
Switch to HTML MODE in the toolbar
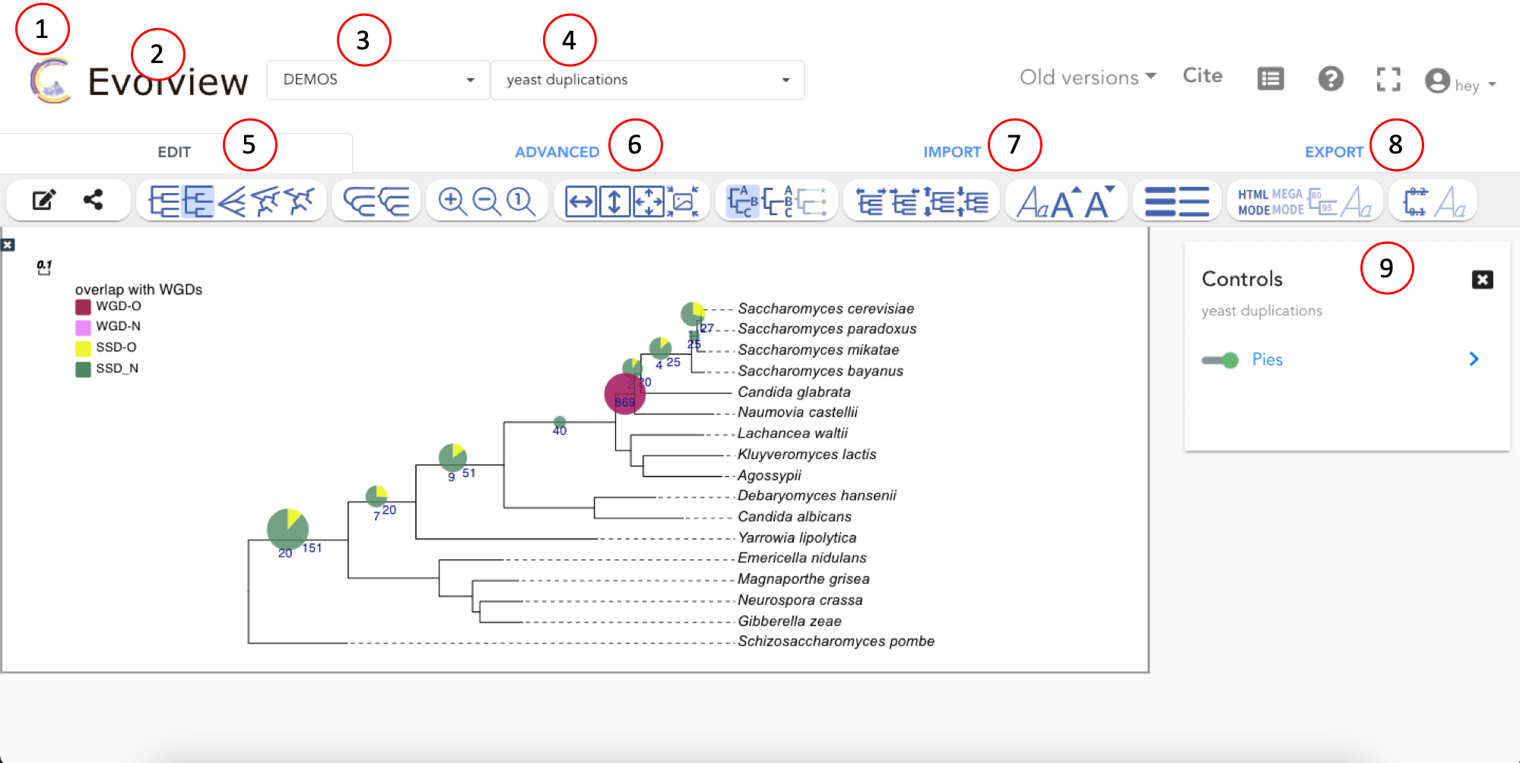coord(1252,200)
